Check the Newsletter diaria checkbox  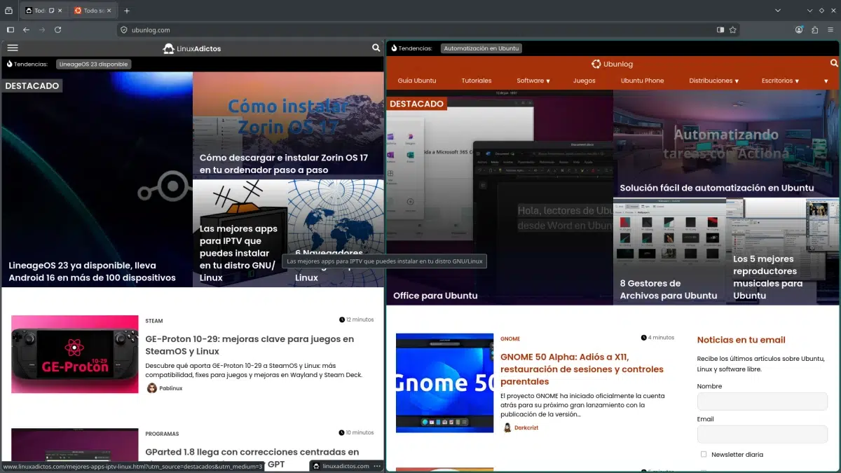coord(704,454)
